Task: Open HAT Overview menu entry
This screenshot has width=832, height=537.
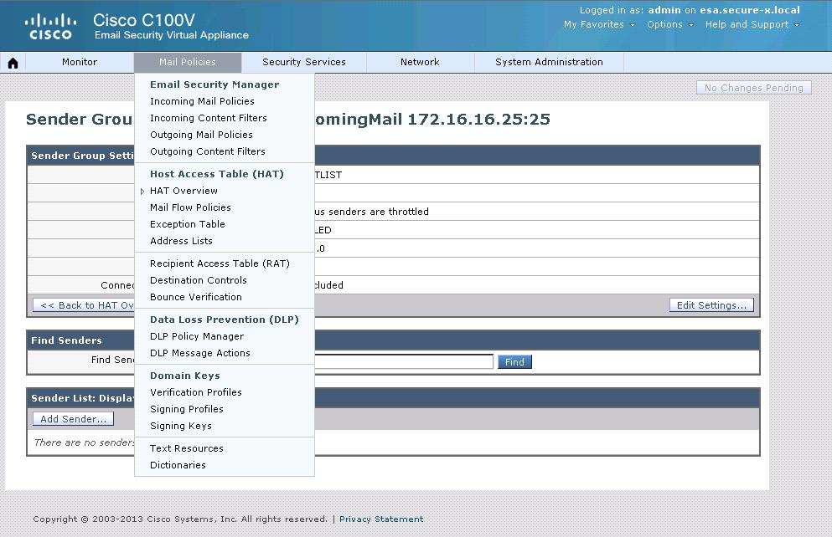Action: point(183,191)
